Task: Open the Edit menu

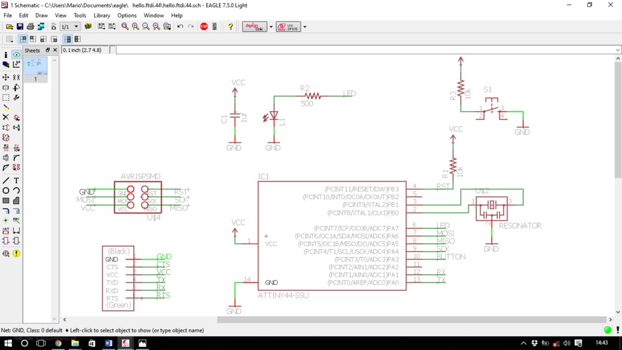Action: [23, 16]
